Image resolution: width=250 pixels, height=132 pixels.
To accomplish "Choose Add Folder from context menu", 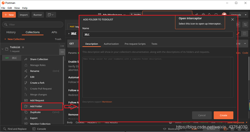I will (42, 106).
